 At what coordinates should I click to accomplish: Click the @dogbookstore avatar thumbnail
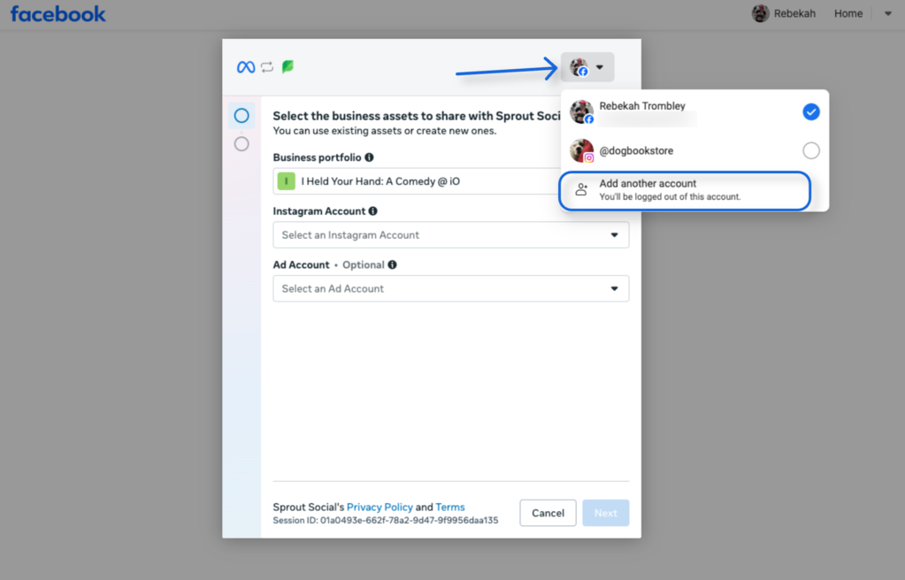coord(581,150)
